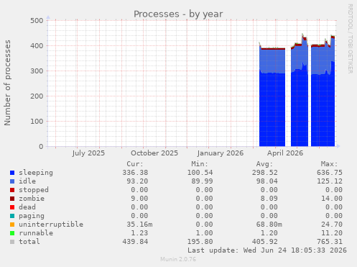
Task: Click idle current value 93.20
Action: (137, 181)
